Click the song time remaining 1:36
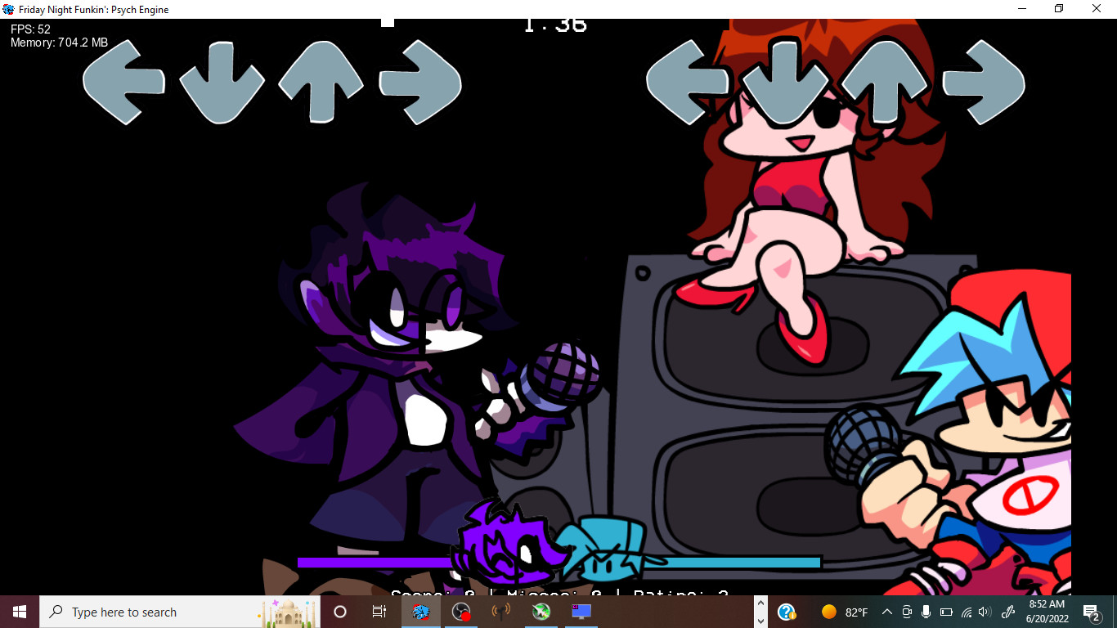 point(555,25)
